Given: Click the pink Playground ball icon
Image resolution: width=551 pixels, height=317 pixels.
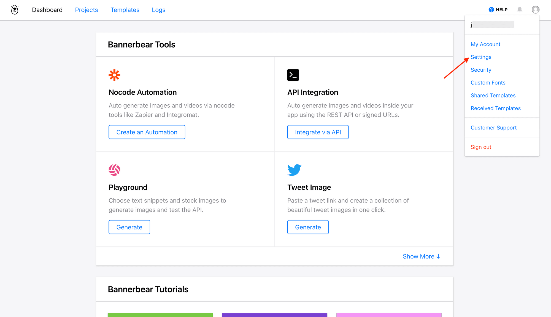Looking at the screenshot, I should coord(114,170).
